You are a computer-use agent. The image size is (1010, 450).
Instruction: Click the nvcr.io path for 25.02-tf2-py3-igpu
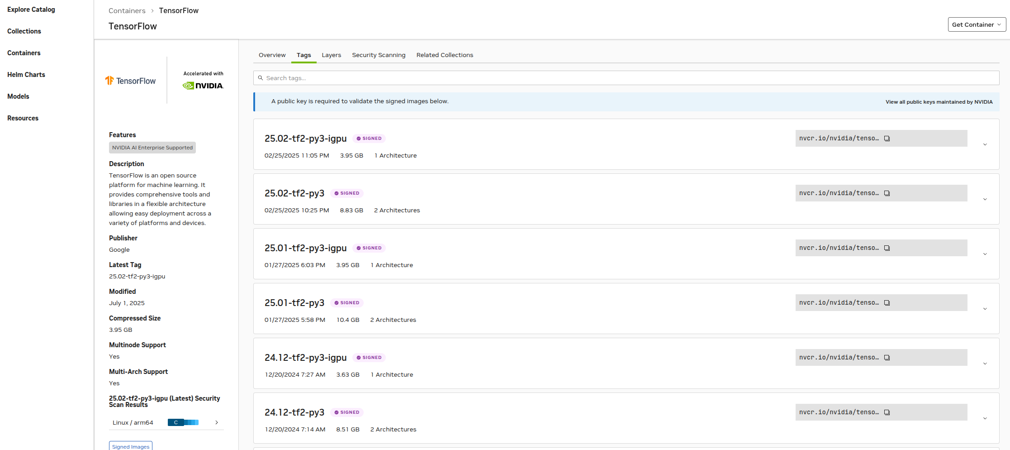pos(839,139)
